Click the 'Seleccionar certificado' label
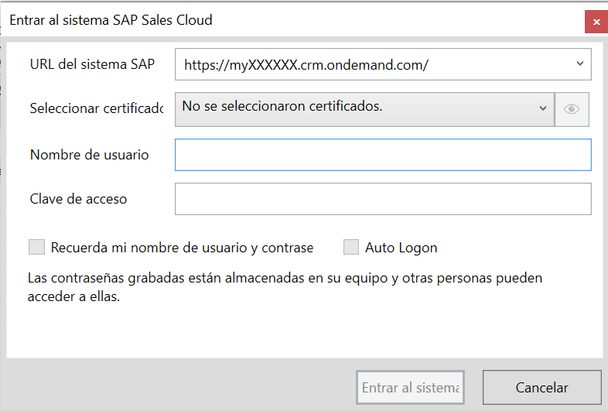608x411 pixels. [x=97, y=108]
